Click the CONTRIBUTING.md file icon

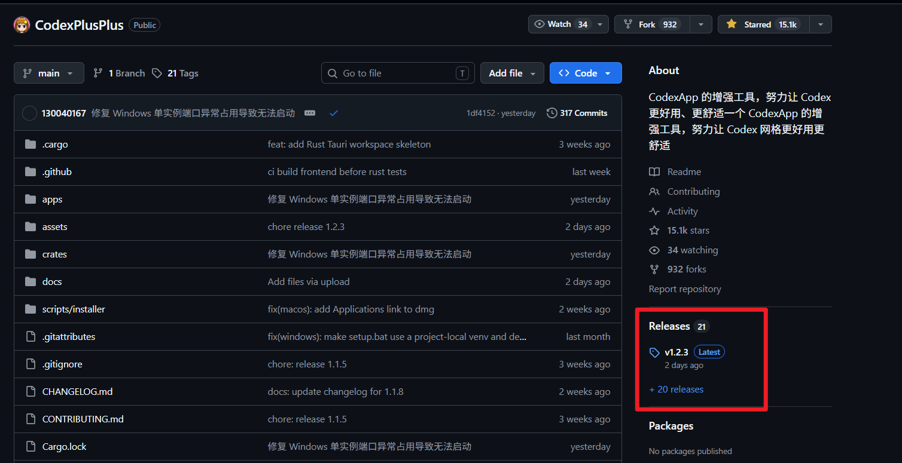coord(31,419)
